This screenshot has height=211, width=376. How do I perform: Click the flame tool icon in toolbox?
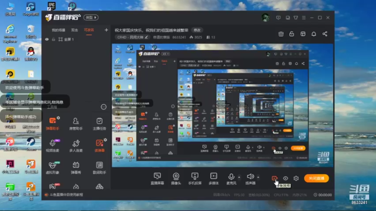[76, 187]
